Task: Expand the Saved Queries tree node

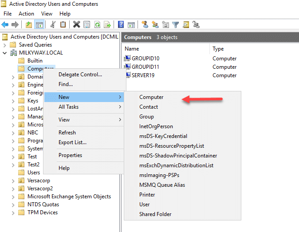Action: tap(5, 45)
